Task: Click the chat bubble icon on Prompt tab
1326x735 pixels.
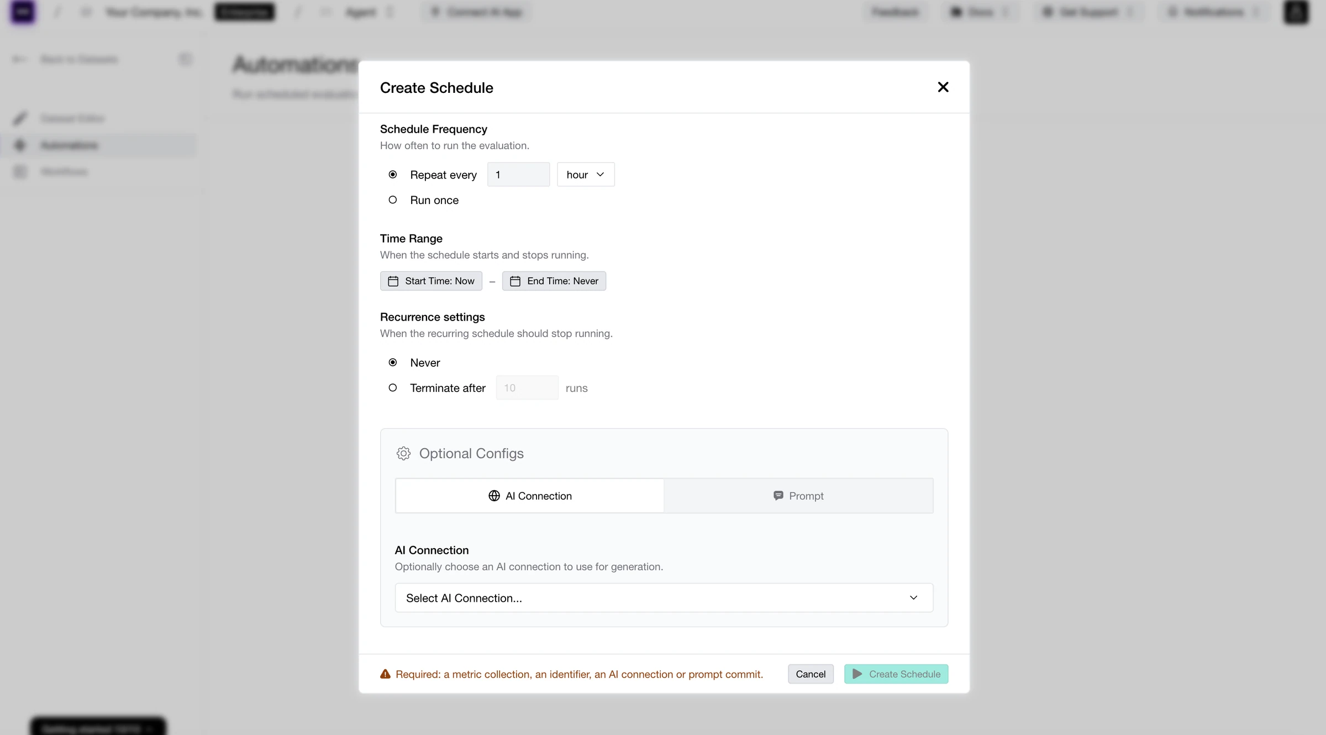Action: coord(778,496)
